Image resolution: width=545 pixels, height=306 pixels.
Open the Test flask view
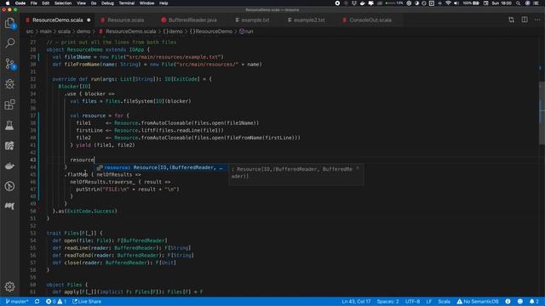[x=9, y=125]
